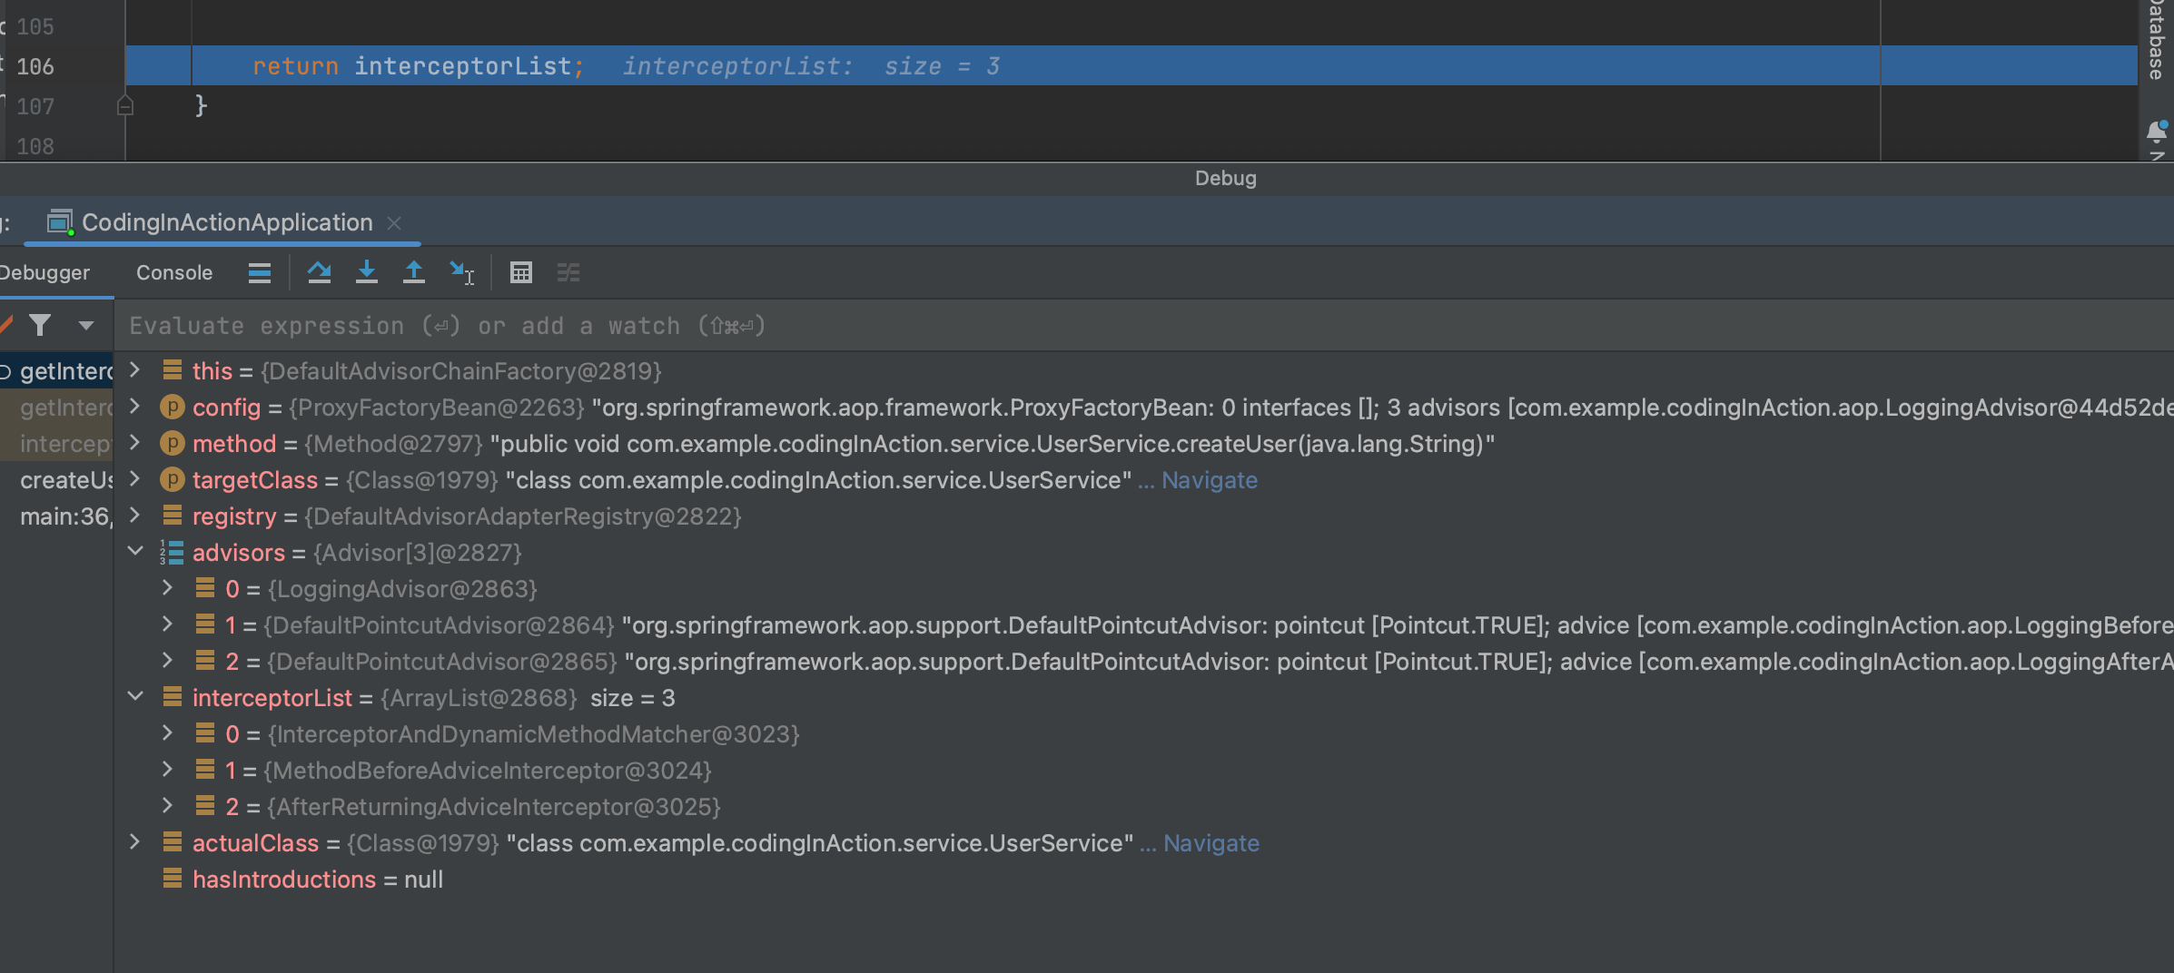Click the Trace Current Stream Chain icon
The width and height of the screenshot is (2174, 973).
[x=568, y=272]
